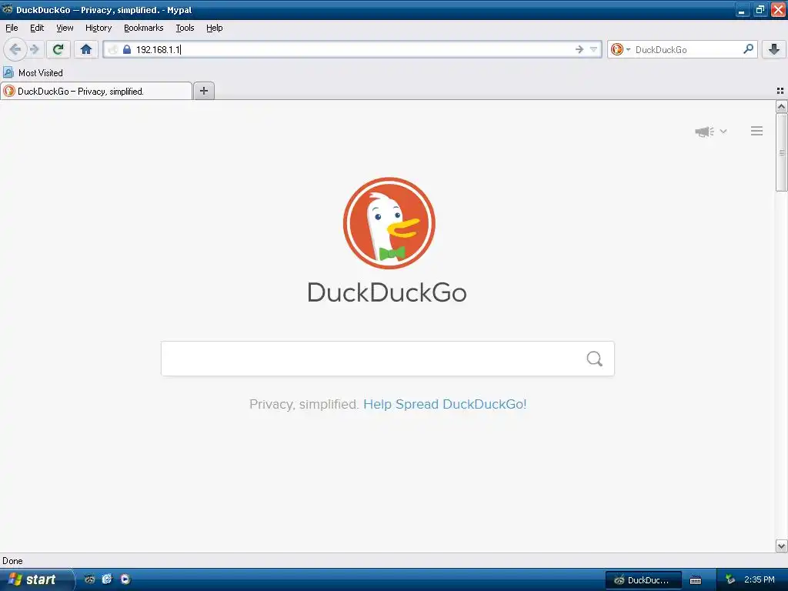Screen dimensions: 788x591
Task: Click the on-screen keyboard taskbar icon
Action: coord(696,580)
